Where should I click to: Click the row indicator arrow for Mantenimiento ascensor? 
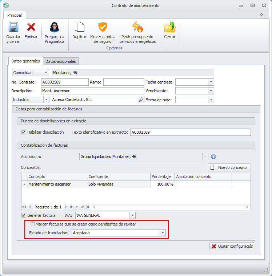(x=24, y=184)
